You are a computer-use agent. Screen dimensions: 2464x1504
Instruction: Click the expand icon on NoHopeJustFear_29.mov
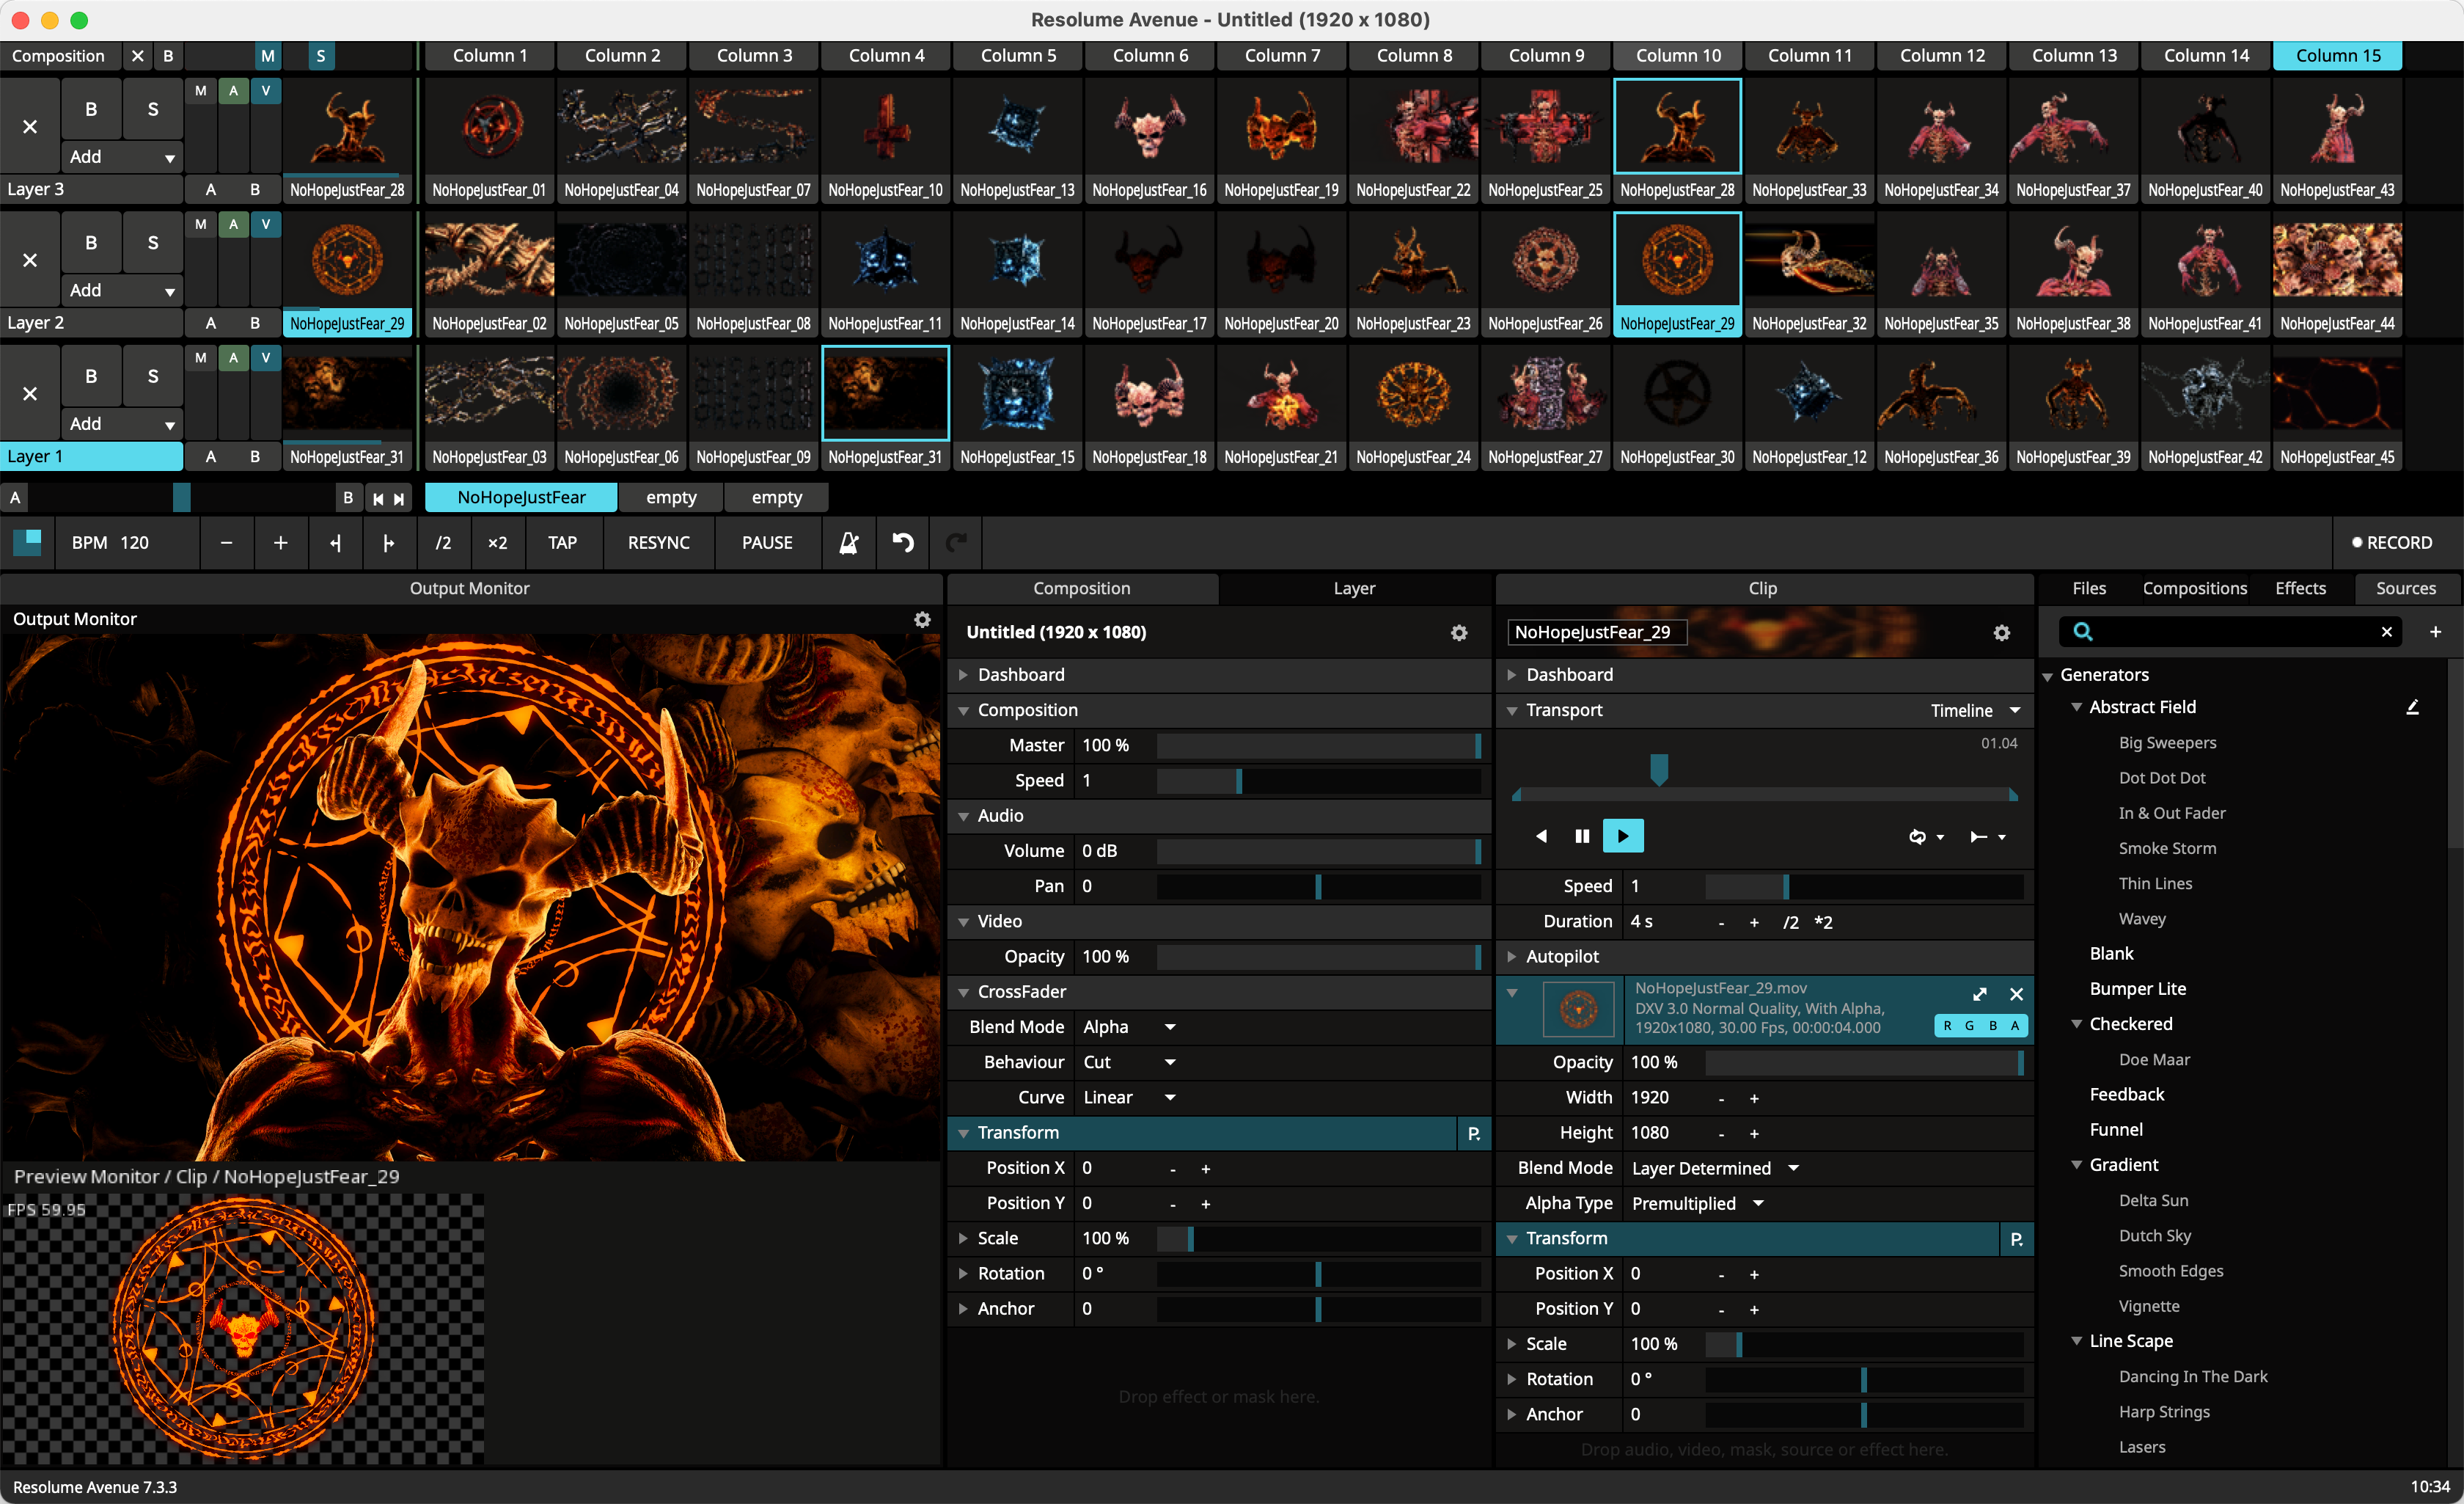pos(1979,993)
